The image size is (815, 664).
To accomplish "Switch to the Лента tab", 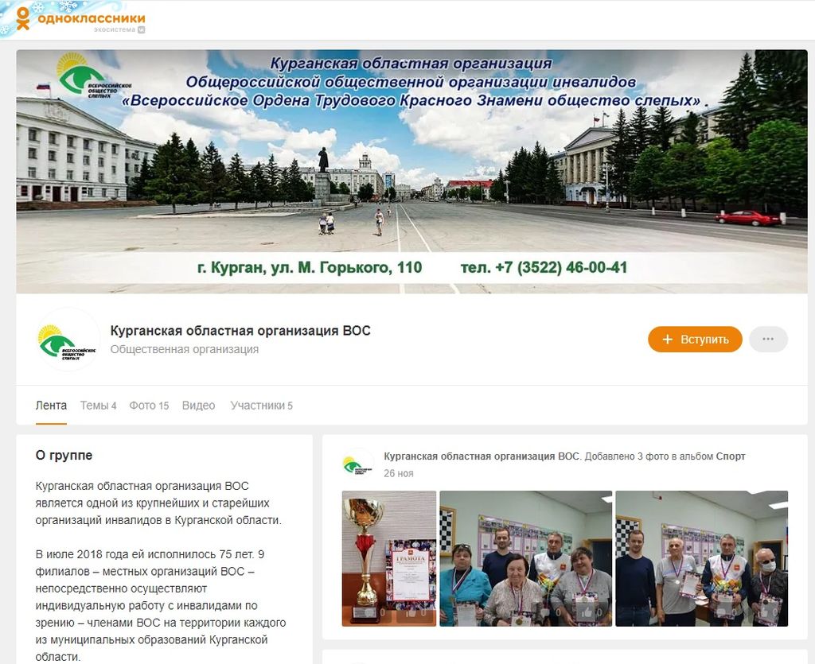I will pyautogui.click(x=51, y=406).
